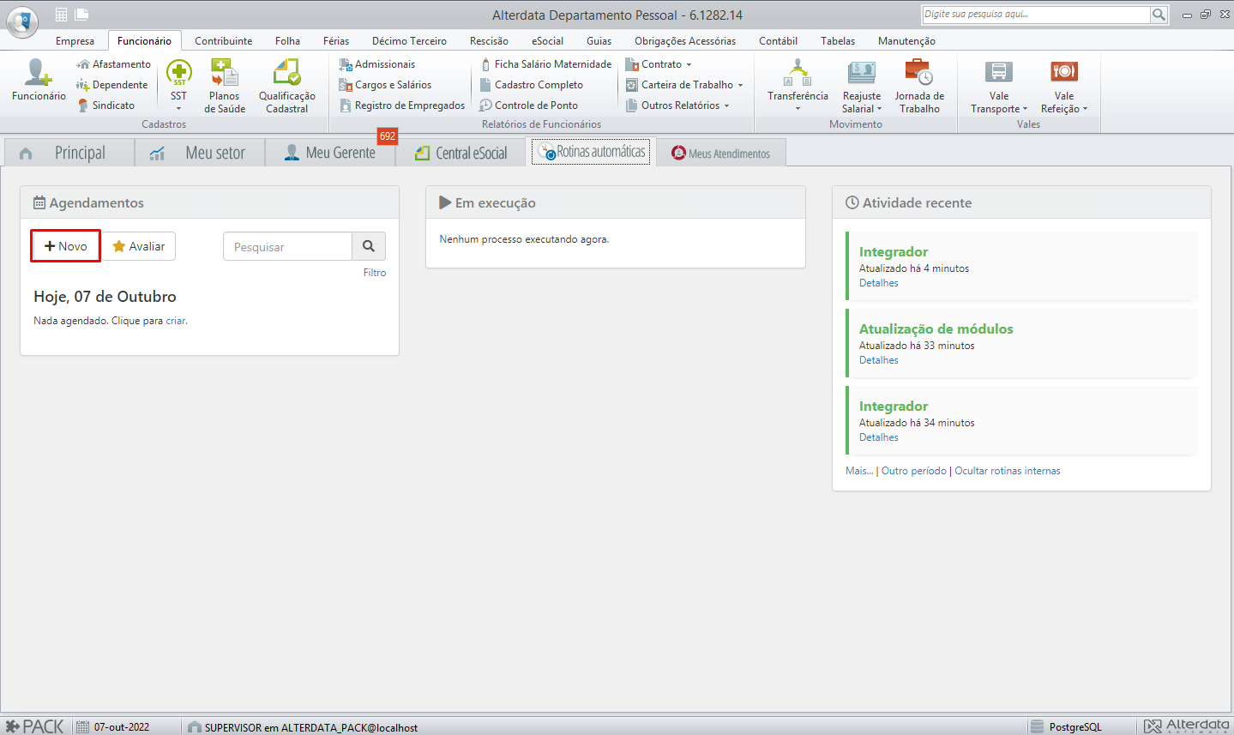The image size is (1234, 735).
Task: Open the Rescisão ribbon tab
Action: point(489,41)
